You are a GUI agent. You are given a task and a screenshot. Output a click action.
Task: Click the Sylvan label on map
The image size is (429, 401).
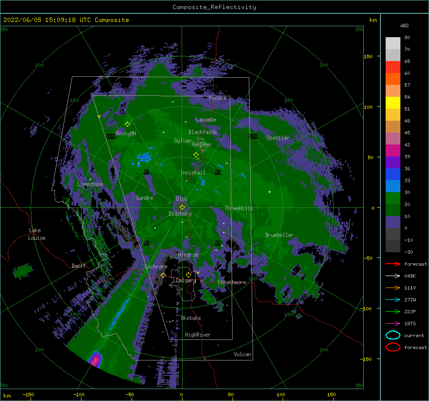pos(183,141)
